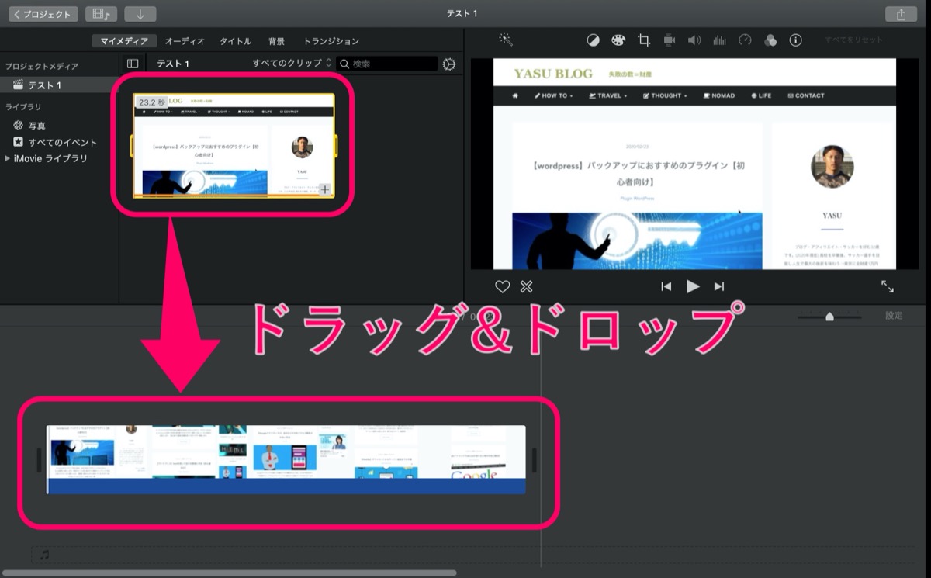This screenshot has width=931, height=578.
Task: Expand the iMovie ライブラリ disclosure triangle
Action: coord(7,158)
